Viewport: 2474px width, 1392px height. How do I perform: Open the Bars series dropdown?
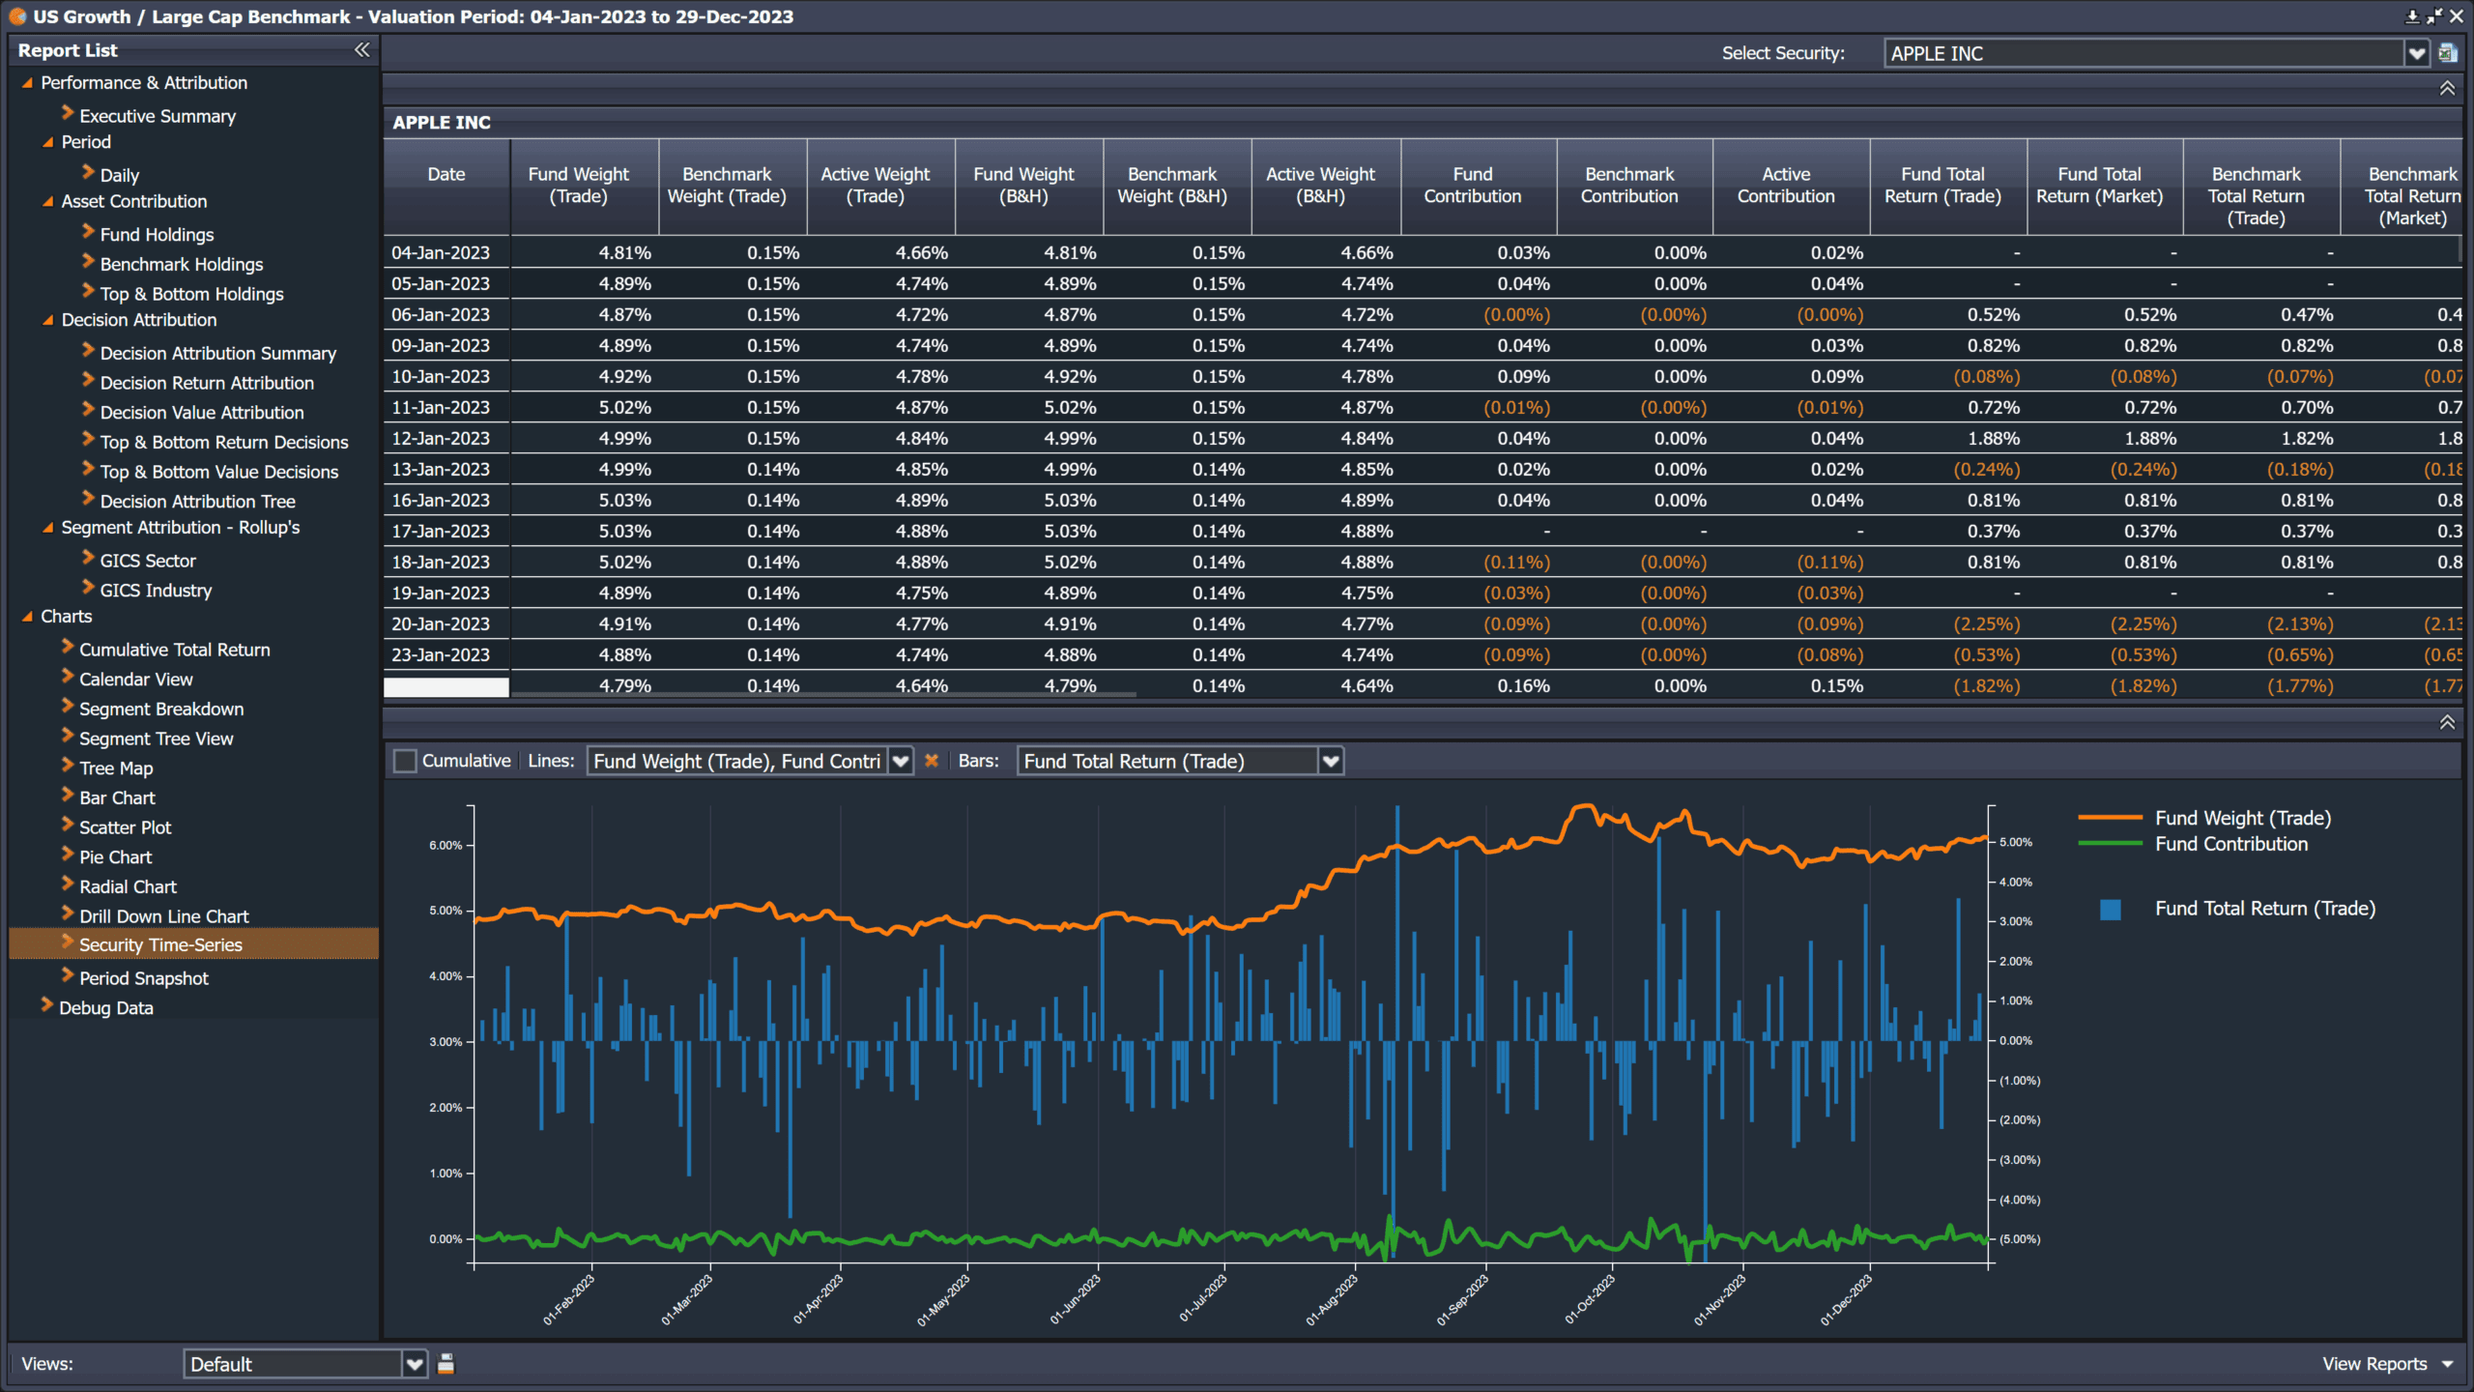[x=1331, y=761]
